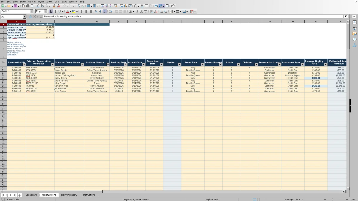
Task: Click the Undo arrow icon
Action: click(x=64, y=6)
